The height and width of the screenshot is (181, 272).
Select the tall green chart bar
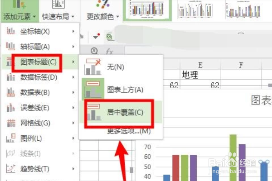tap(233, 157)
